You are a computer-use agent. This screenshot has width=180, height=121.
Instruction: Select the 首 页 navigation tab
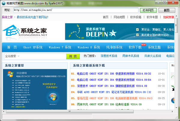point(12,47)
